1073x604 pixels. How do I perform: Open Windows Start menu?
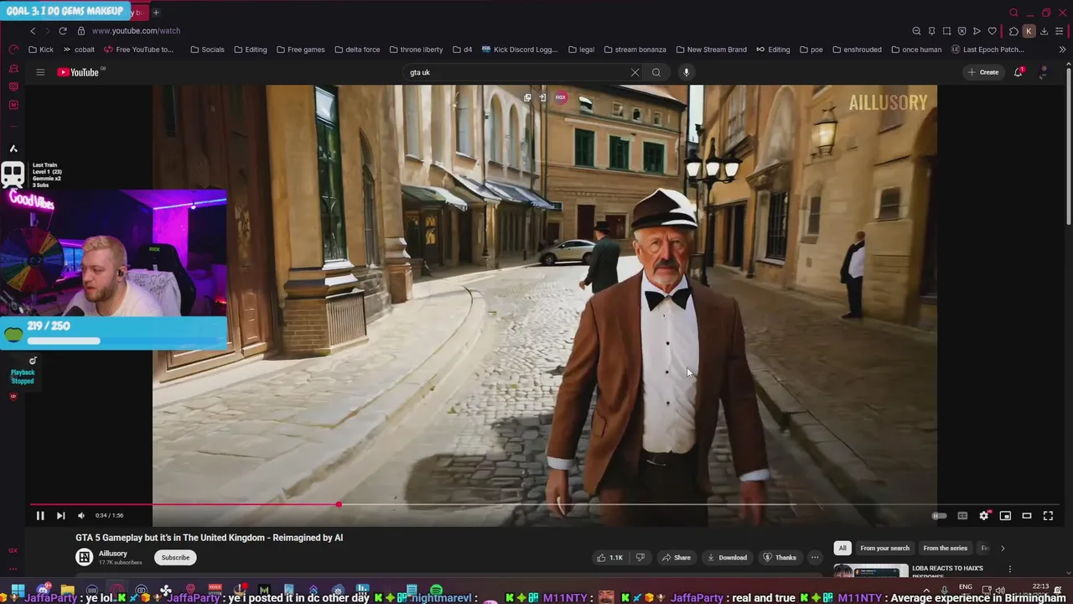click(18, 590)
